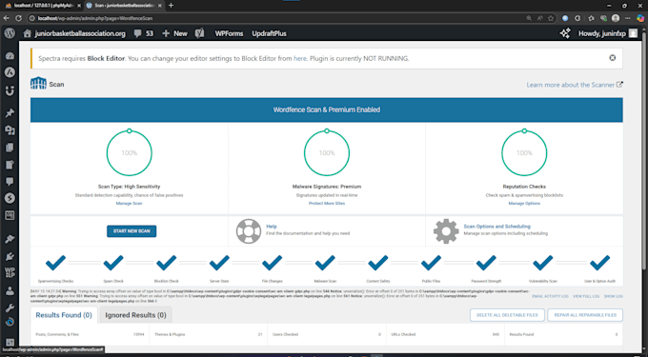Image resolution: width=648 pixels, height=357 pixels.
Task: Select the Results Found (0) tab
Action: click(64, 315)
